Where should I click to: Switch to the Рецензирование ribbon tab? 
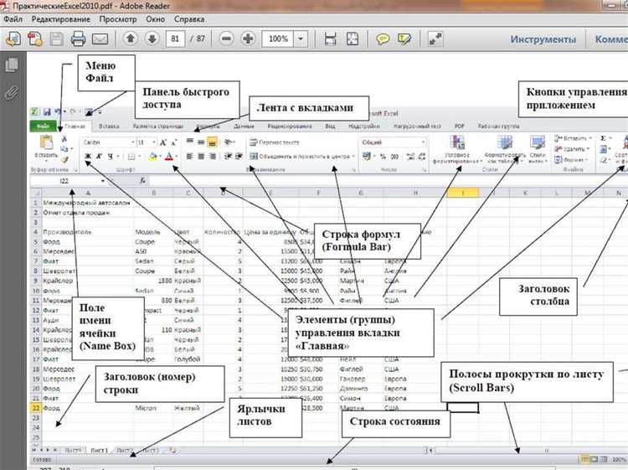(290, 127)
